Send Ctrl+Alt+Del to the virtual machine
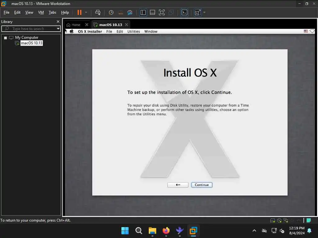Screen dimensions: 318x238 point(98,12)
